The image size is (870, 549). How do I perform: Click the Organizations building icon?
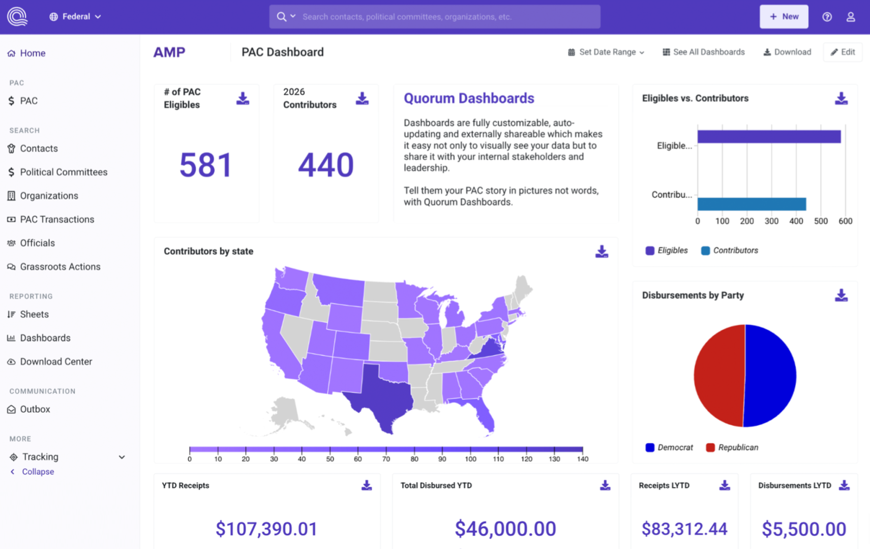click(x=11, y=196)
